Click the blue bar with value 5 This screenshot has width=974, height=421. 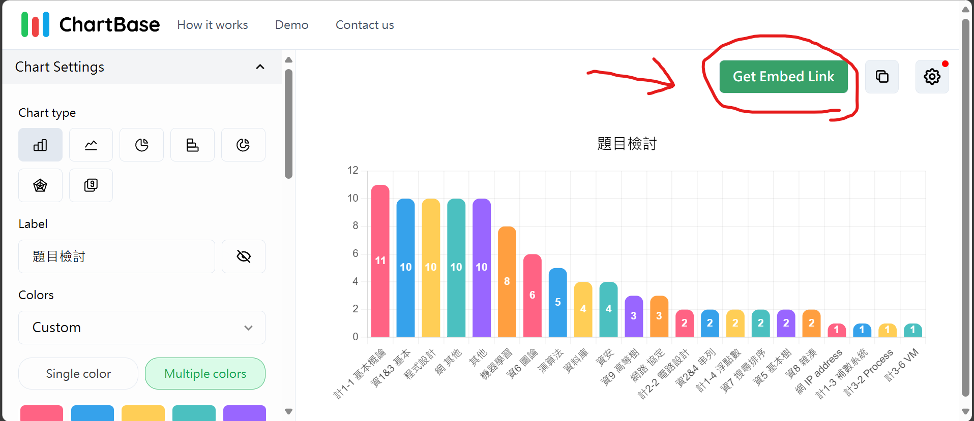coord(557,302)
